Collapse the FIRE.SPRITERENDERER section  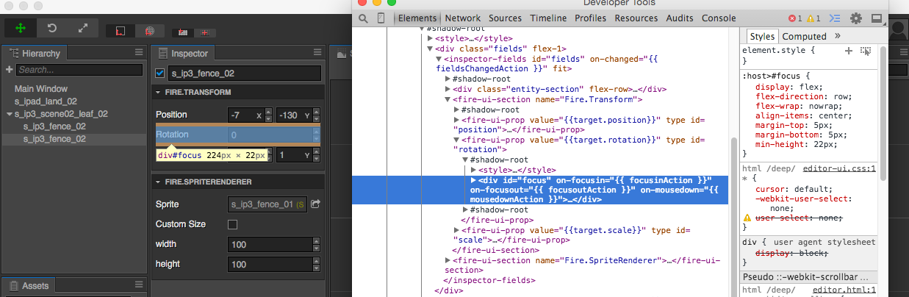158,182
